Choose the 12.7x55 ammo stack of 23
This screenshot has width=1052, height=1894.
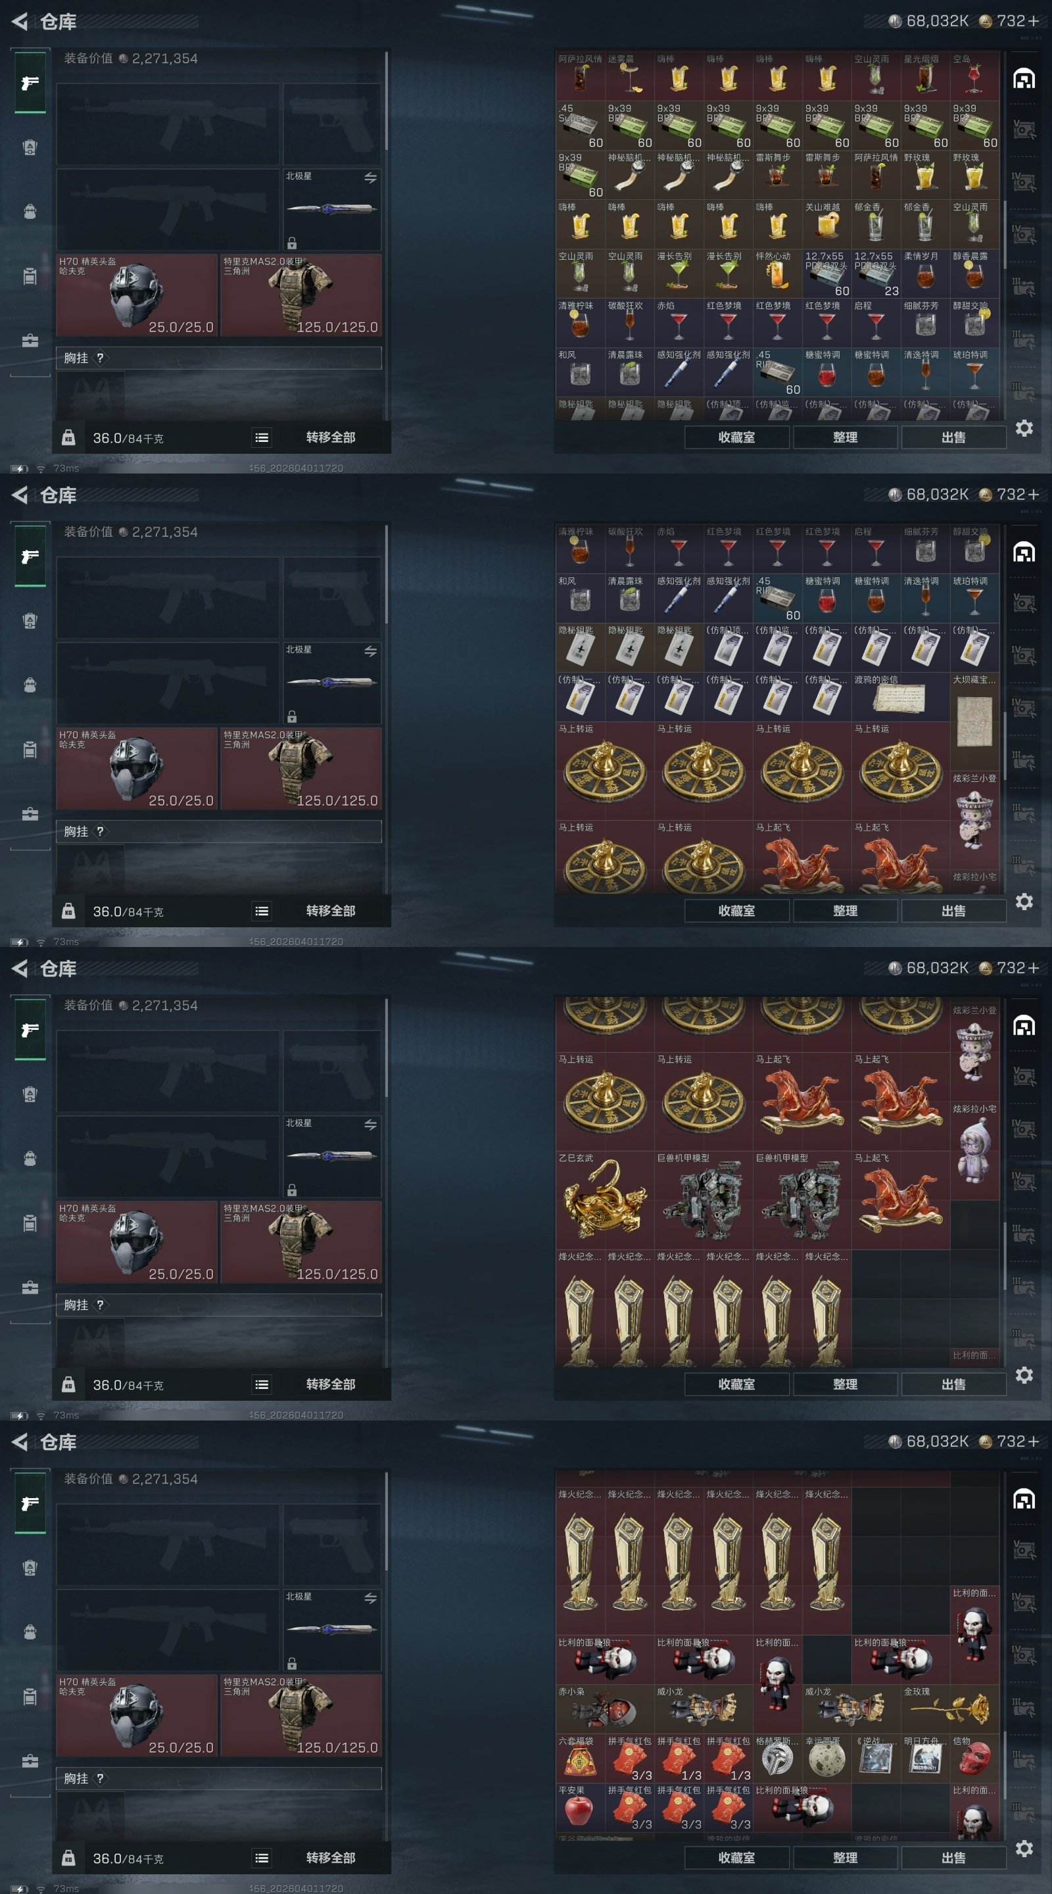click(876, 274)
